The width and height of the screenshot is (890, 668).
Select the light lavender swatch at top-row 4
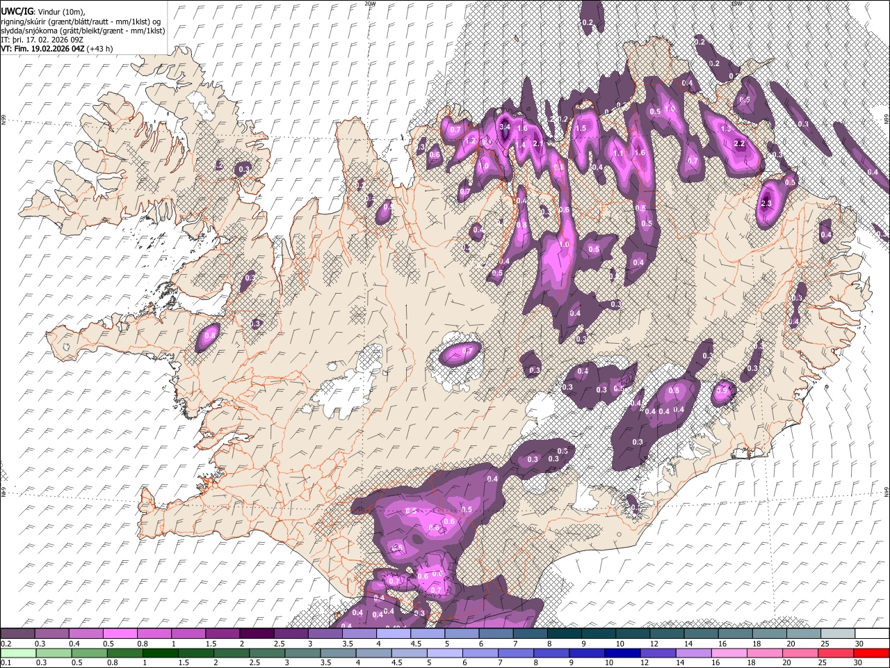(x=394, y=634)
